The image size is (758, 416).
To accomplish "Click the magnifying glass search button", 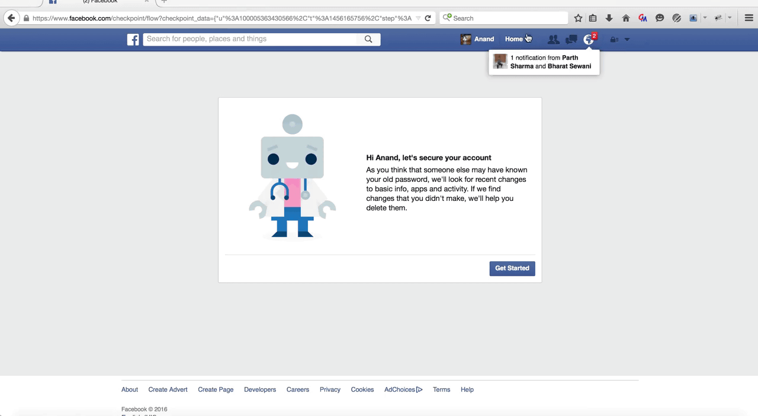I will coord(368,39).
